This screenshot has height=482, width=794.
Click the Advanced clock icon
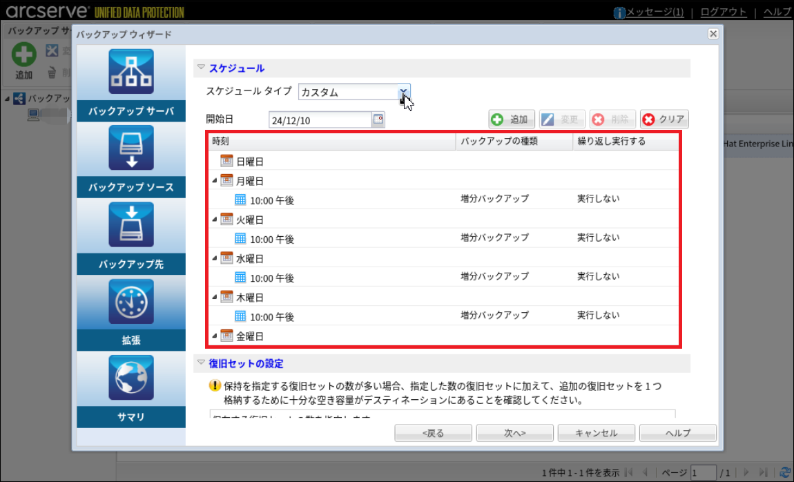coord(130,301)
